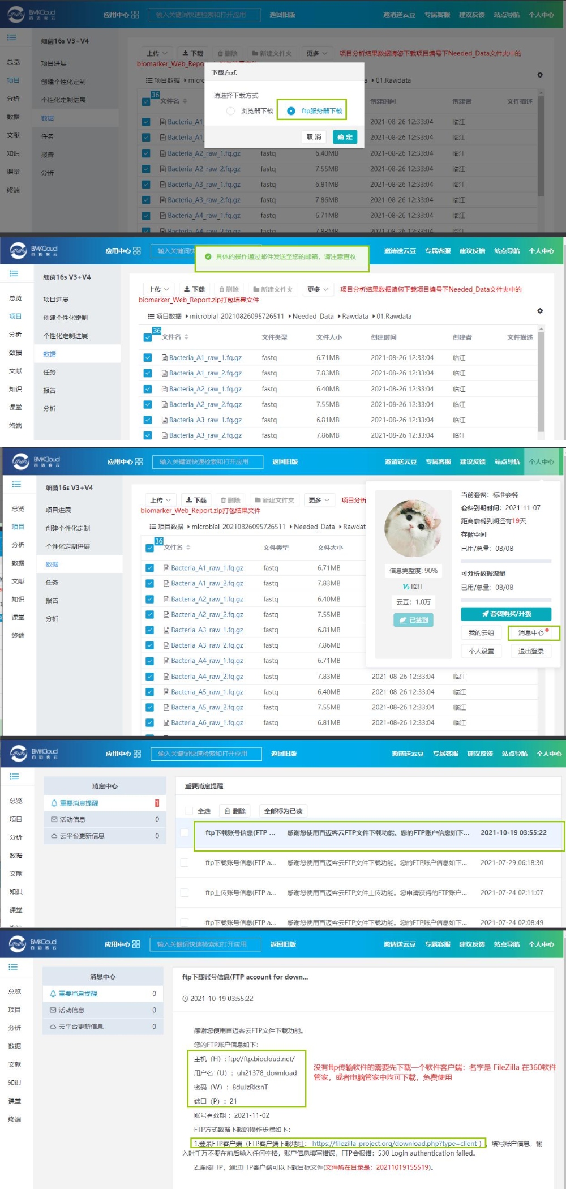The height and width of the screenshot is (1189, 566).
Task: Click the green checkmark icon in email notification
Action: 208,257
